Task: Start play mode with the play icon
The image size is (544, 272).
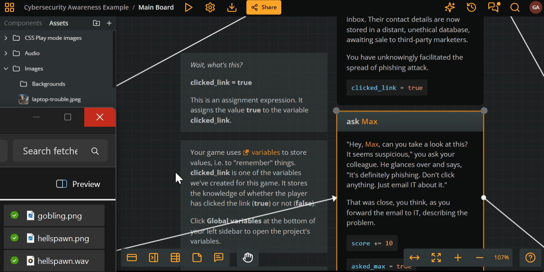Action: click(x=188, y=7)
